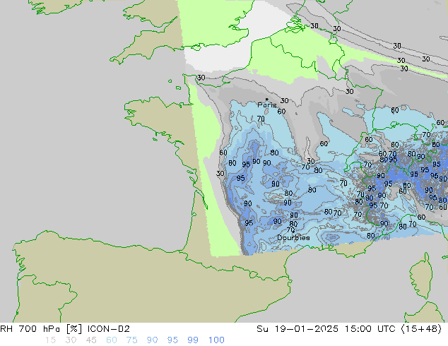Click the Paris city label
This screenshot has width=448, height=346.
pyautogui.click(x=267, y=105)
